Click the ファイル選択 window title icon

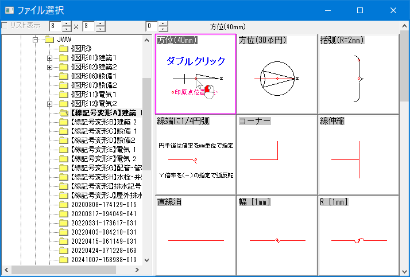(x=9, y=10)
